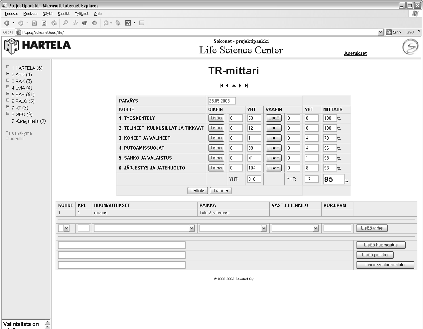
Task: Click the Tulosta button
Action: 220,191
